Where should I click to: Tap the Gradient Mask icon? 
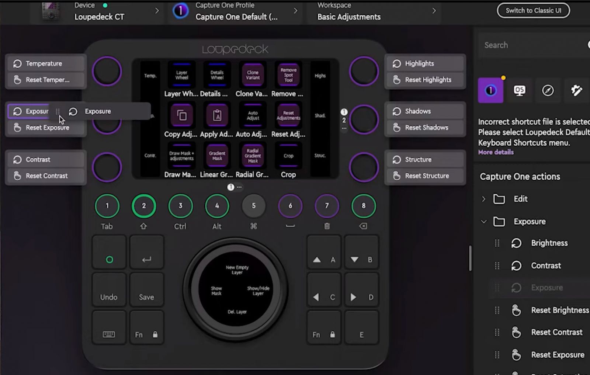point(217,155)
